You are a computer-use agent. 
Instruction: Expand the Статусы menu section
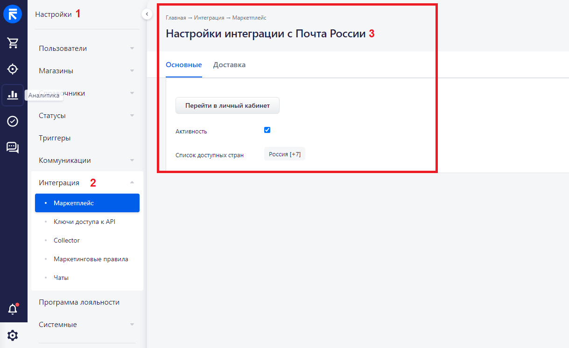click(87, 116)
